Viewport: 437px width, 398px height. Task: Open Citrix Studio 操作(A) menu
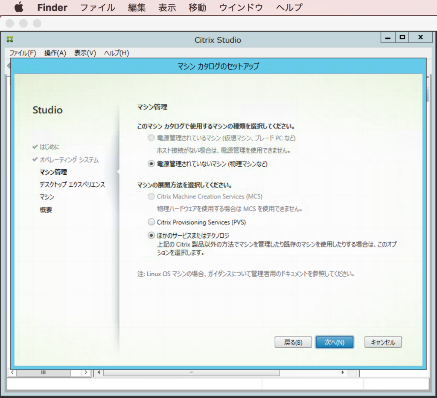pos(55,53)
